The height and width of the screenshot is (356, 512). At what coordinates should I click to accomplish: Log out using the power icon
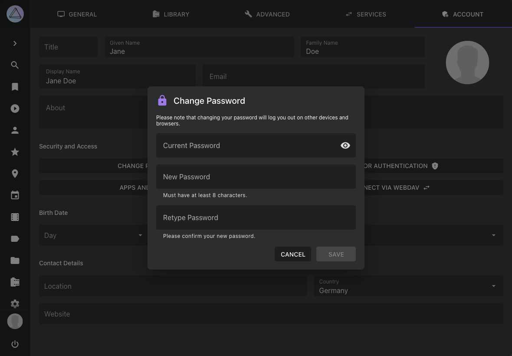(15, 344)
